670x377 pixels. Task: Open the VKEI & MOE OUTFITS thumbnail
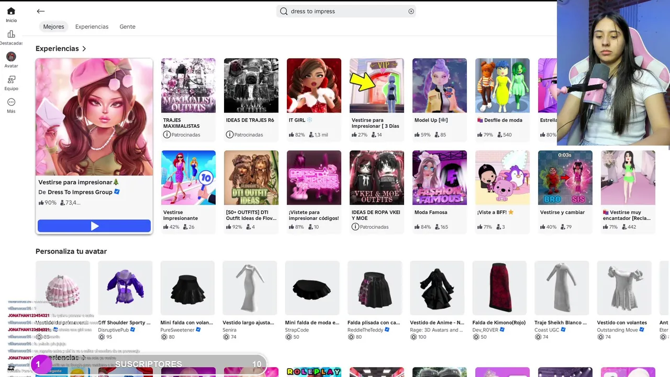(x=377, y=178)
